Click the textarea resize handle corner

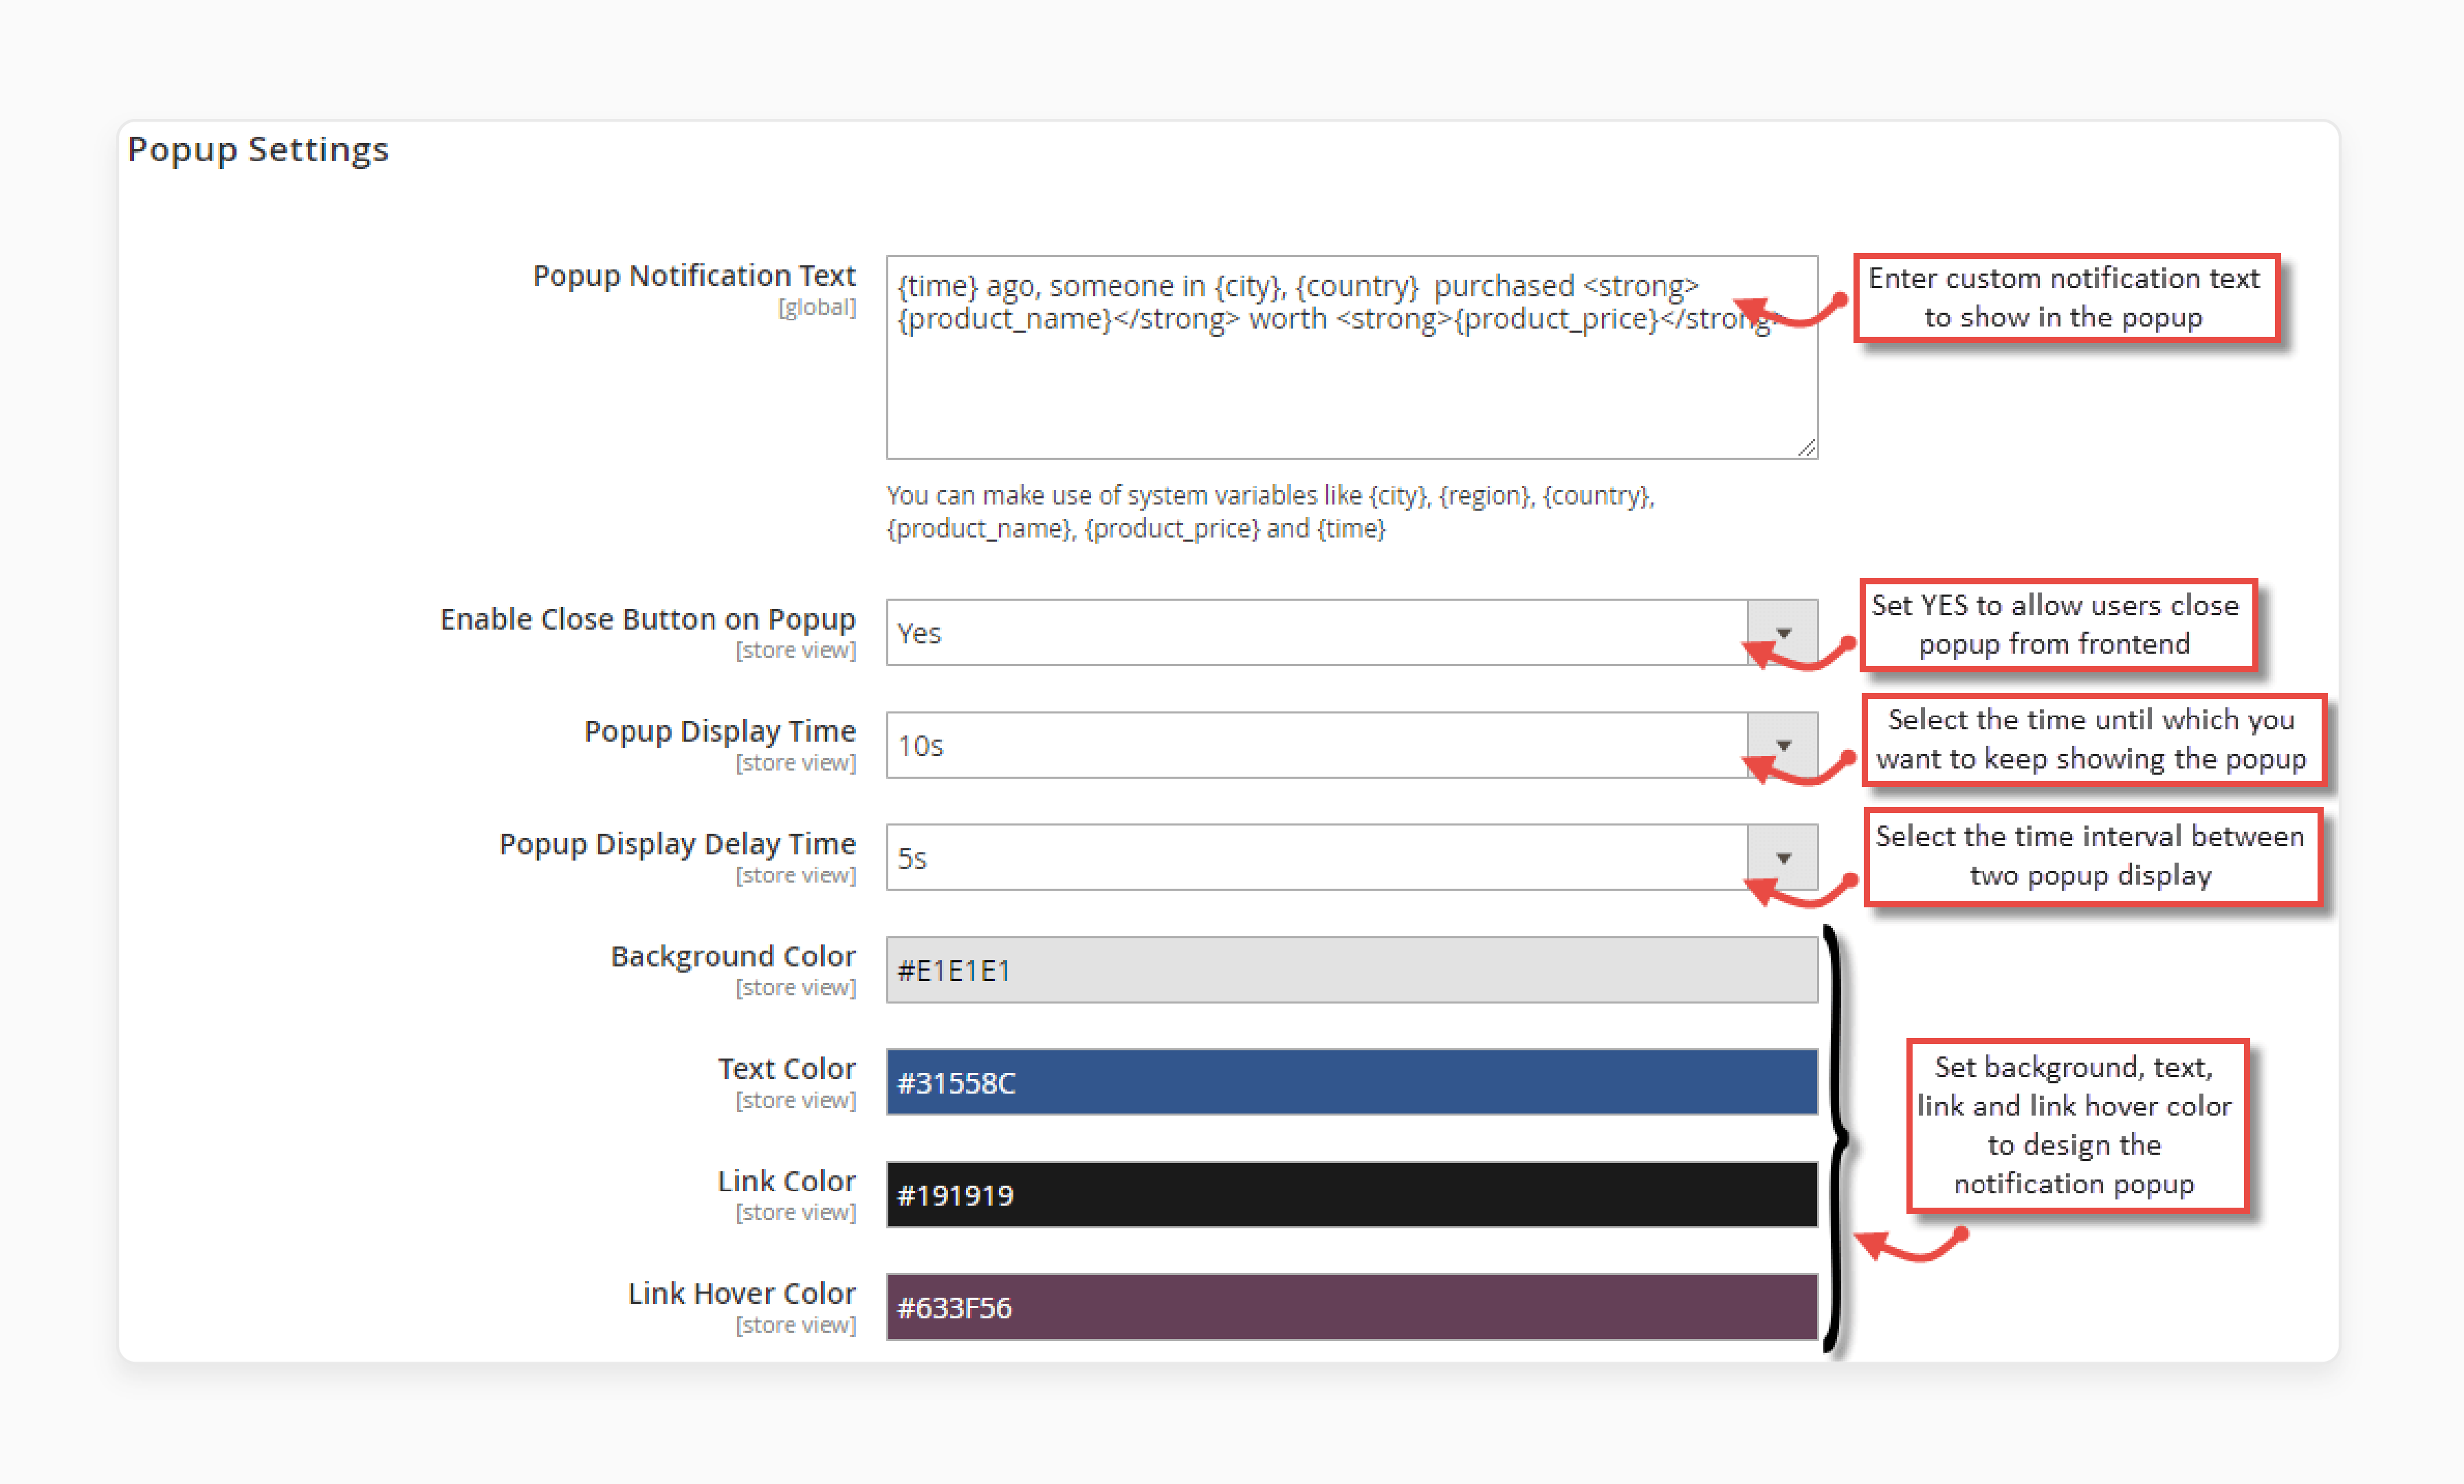coord(1806,448)
